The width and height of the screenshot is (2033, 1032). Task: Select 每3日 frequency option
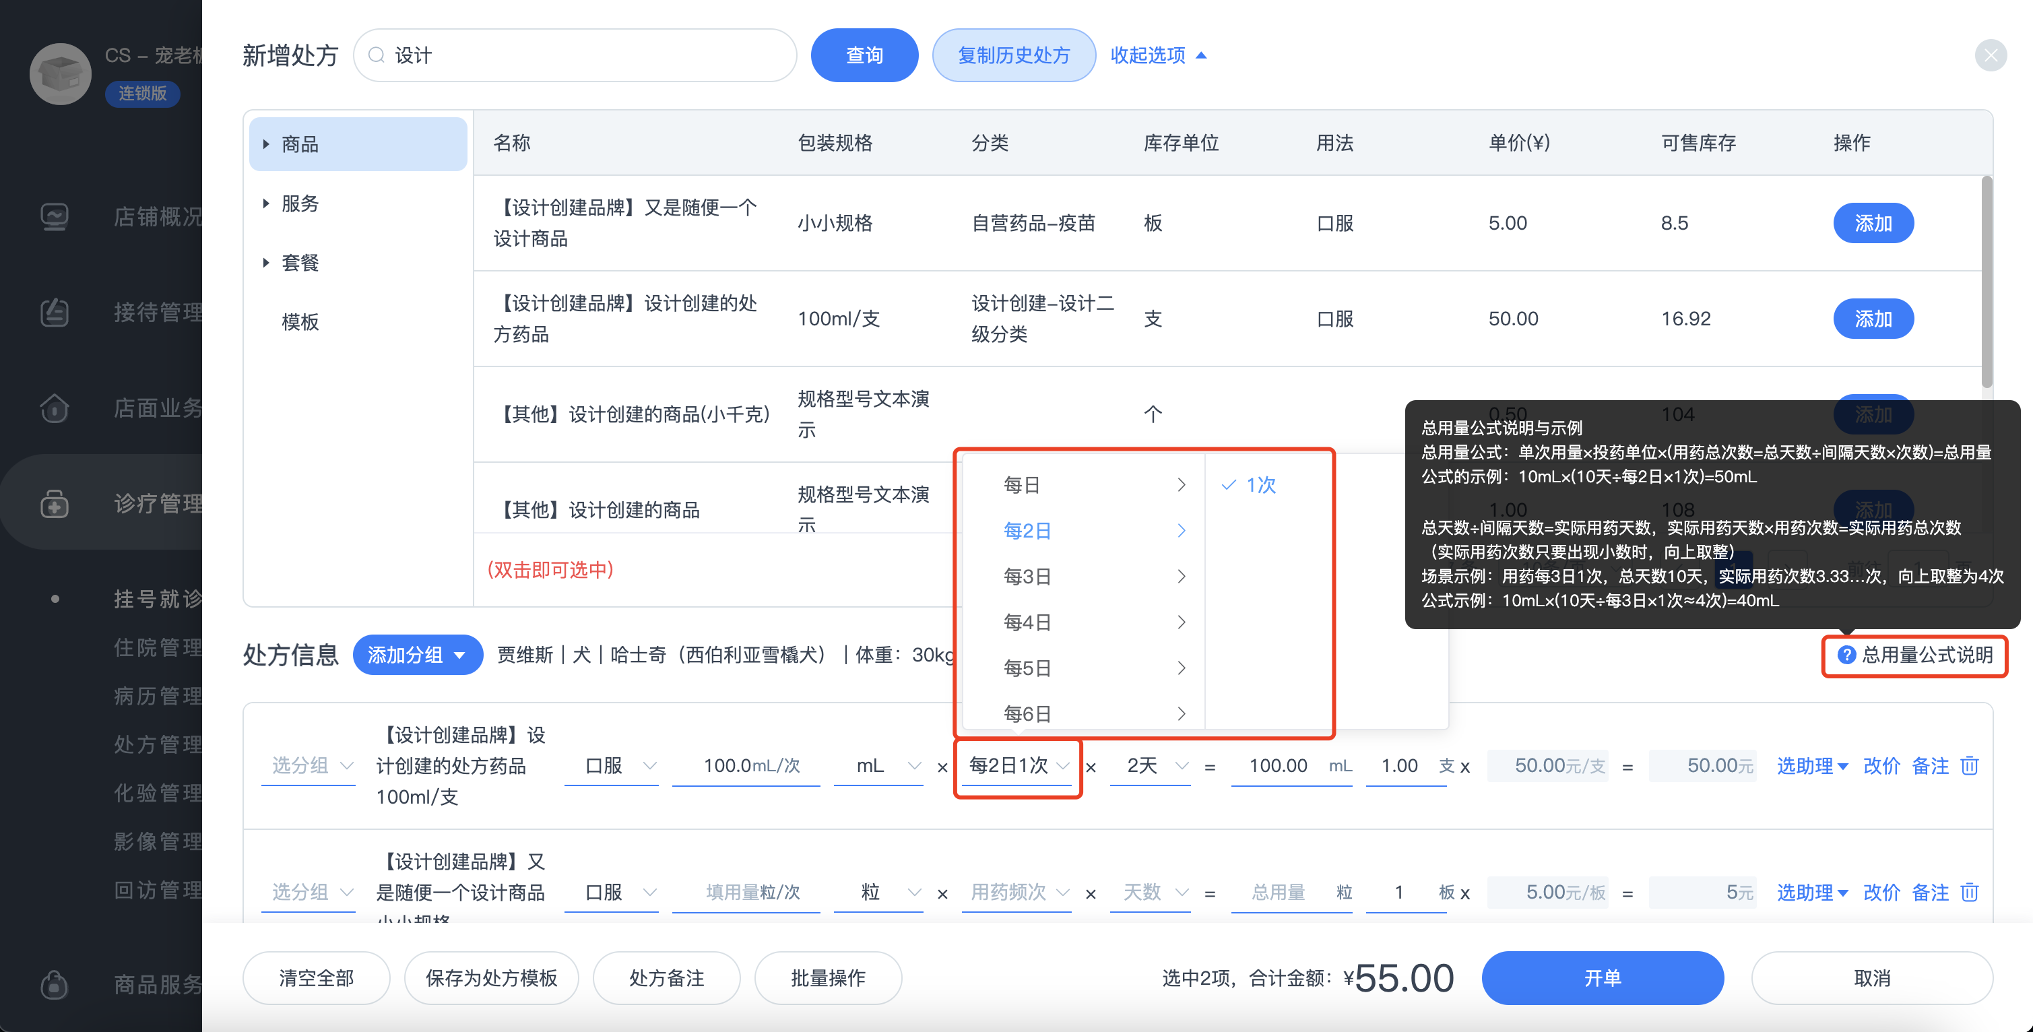point(1083,576)
